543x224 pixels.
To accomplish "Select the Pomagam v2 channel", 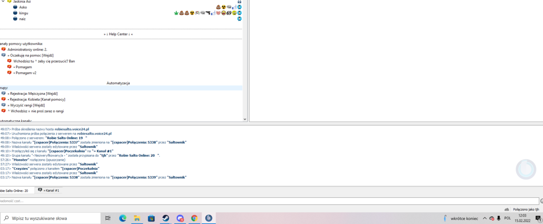I will (25, 73).
